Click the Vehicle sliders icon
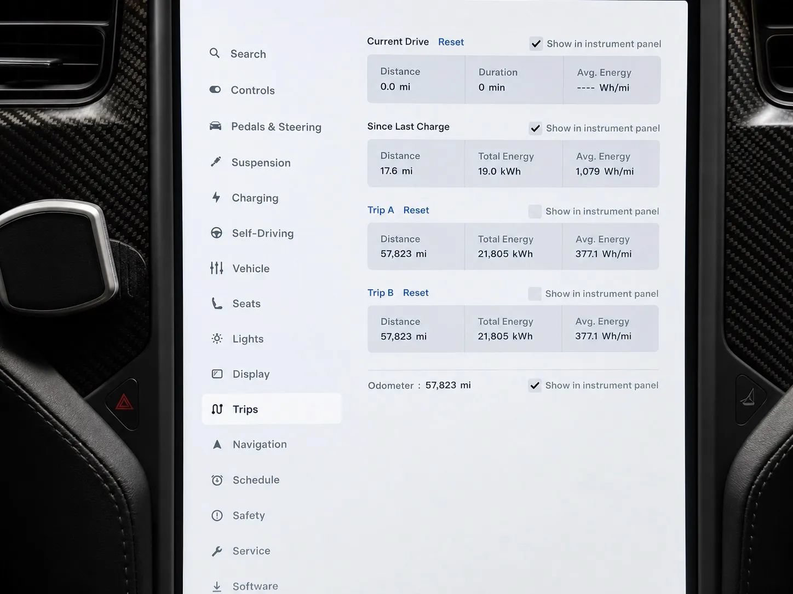Screen dimensions: 793x594 [217, 268]
